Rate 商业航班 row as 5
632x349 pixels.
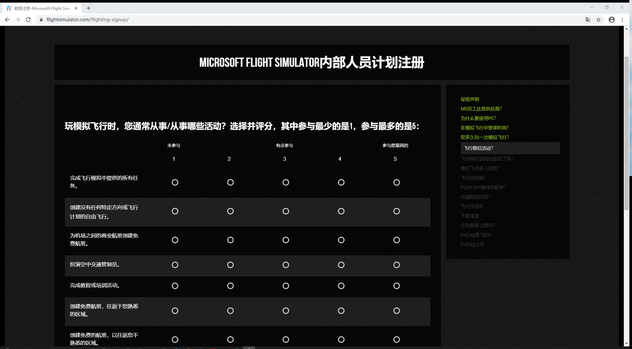tap(397, 240)
